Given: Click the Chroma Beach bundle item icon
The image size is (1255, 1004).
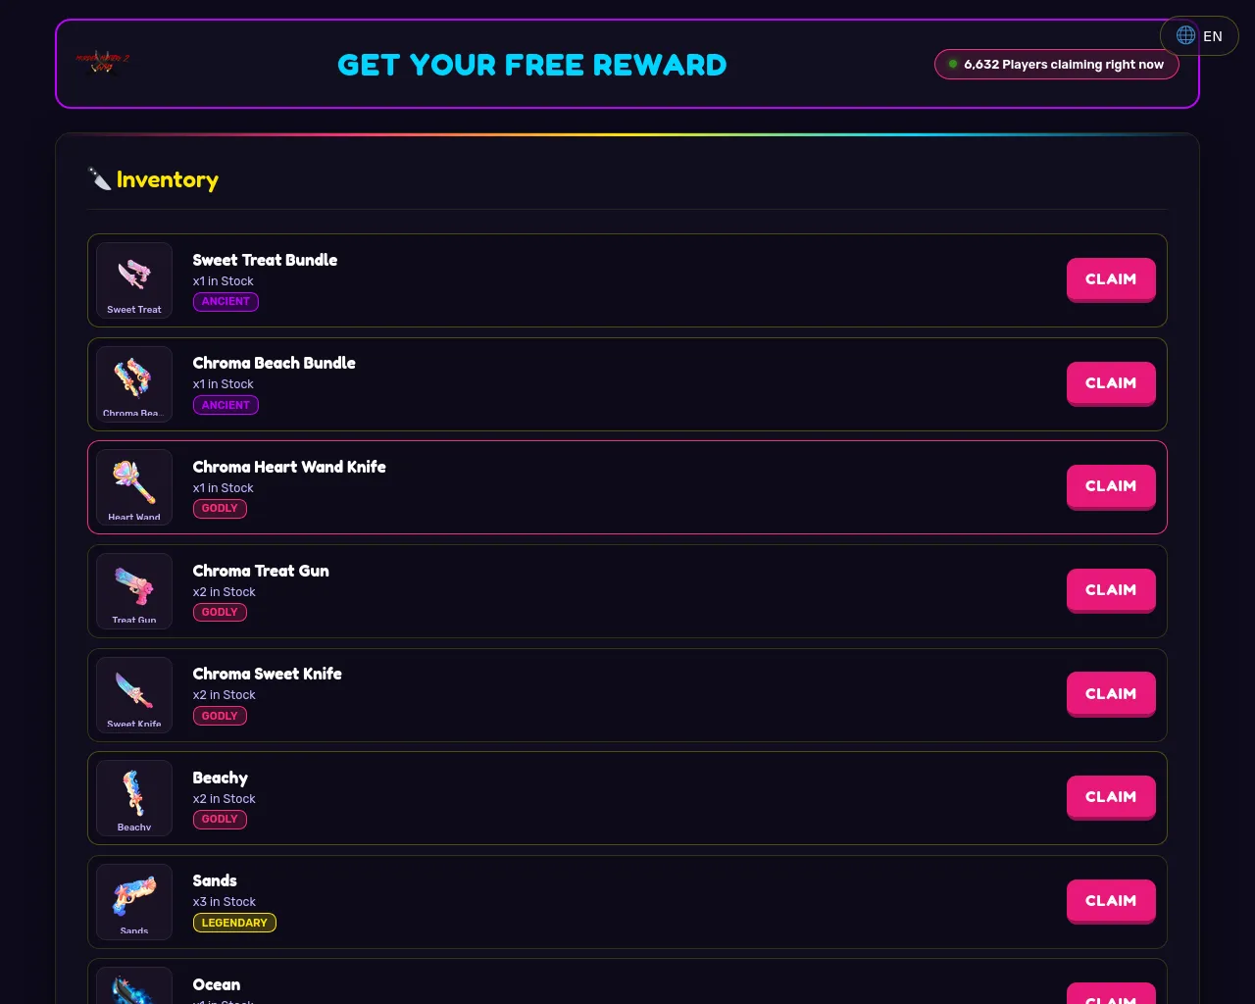Looking at the screenshot, I should pos(134,384).
